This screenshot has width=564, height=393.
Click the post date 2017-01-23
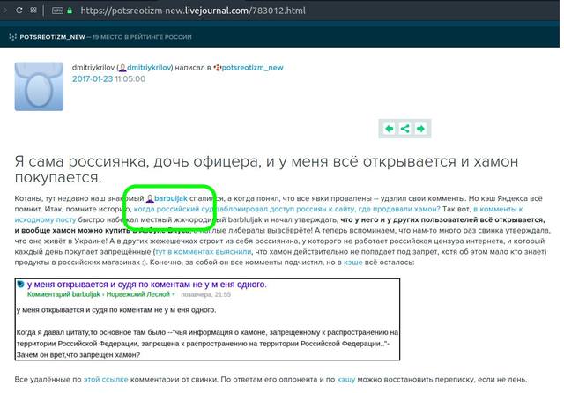(93, 79)
